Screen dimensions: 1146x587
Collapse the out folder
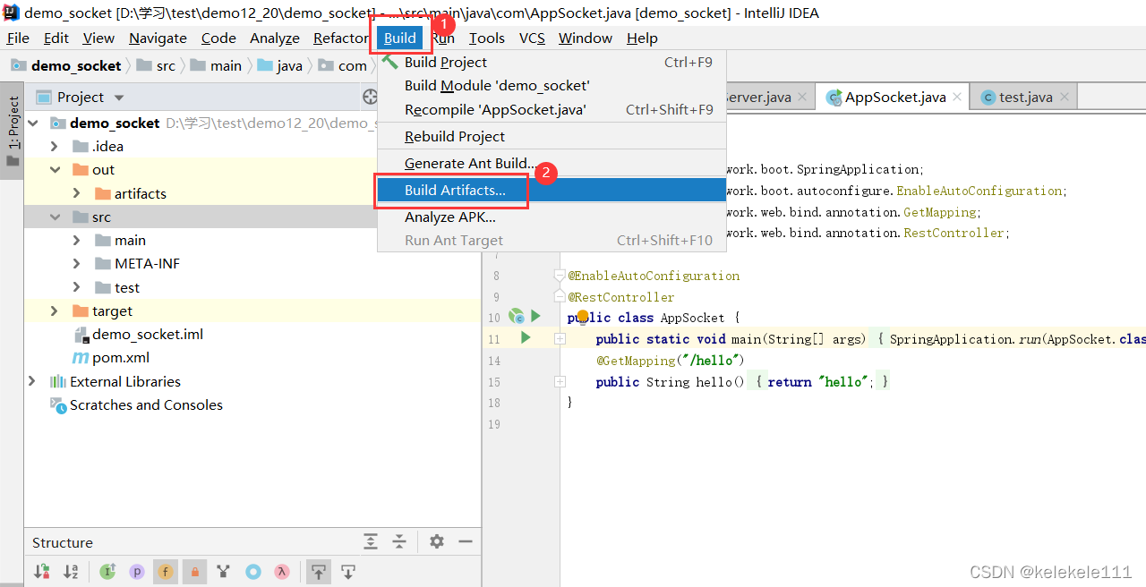[x=55, y=169]
